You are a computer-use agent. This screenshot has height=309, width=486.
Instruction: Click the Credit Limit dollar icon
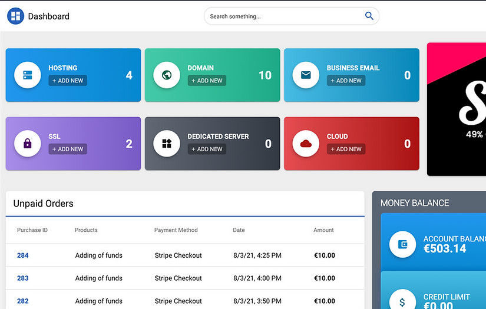[402, 302]
